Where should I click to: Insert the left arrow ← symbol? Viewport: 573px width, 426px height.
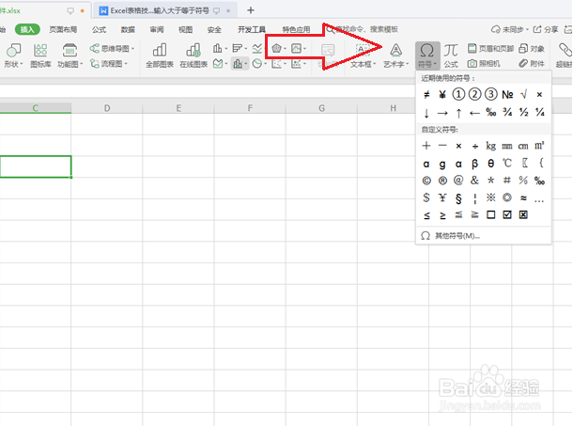(x=474, y=113)
